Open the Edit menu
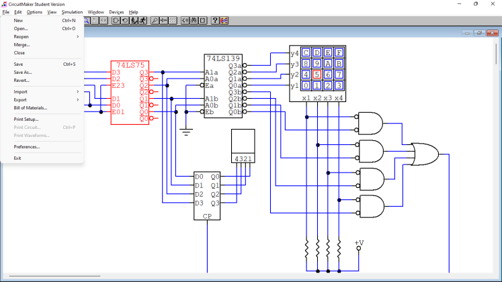This screenshot has height=282, width=502. click(x=18, y=12)
